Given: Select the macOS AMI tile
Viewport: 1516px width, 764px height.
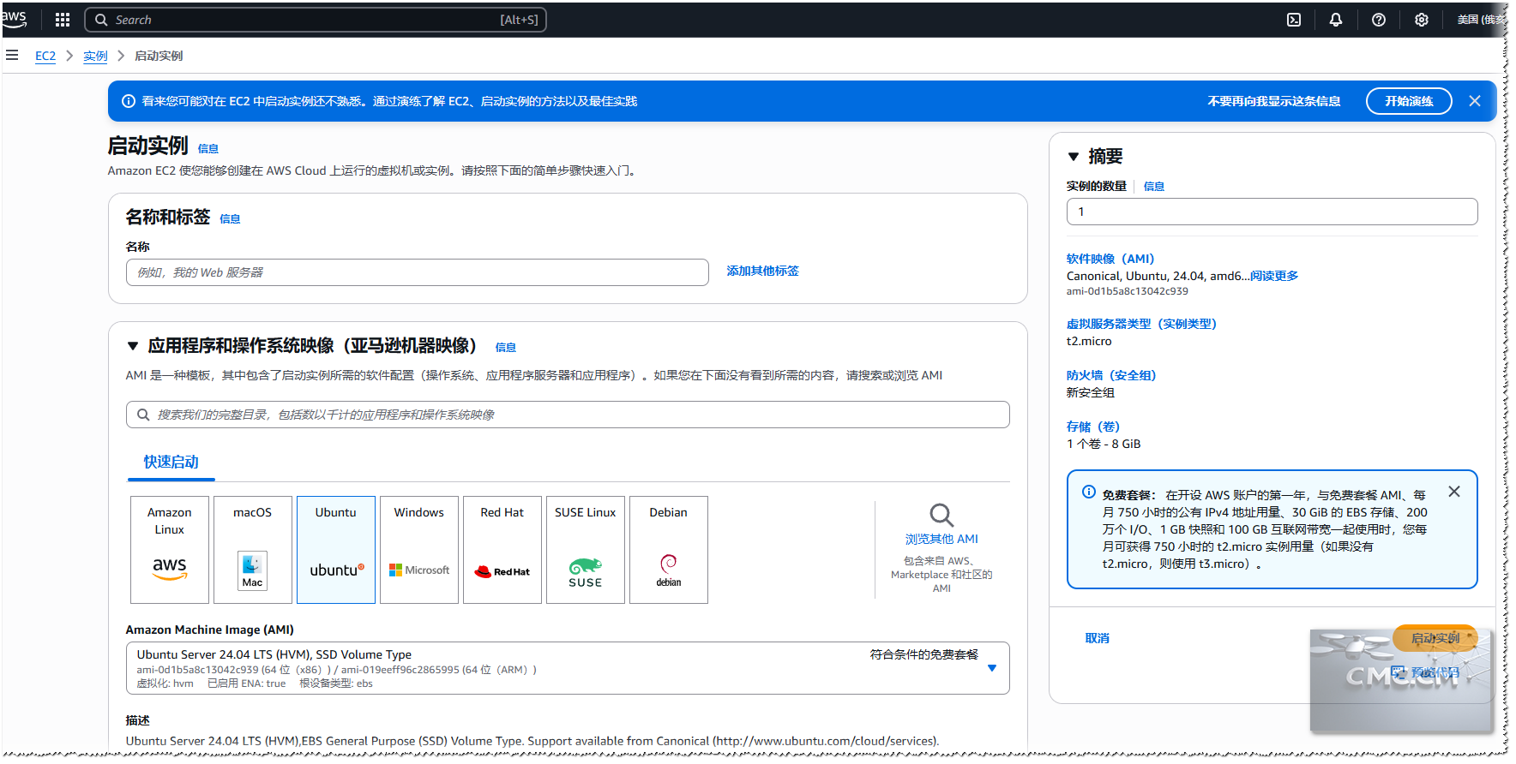Looking at the screenshot, I should click(253, 550).
